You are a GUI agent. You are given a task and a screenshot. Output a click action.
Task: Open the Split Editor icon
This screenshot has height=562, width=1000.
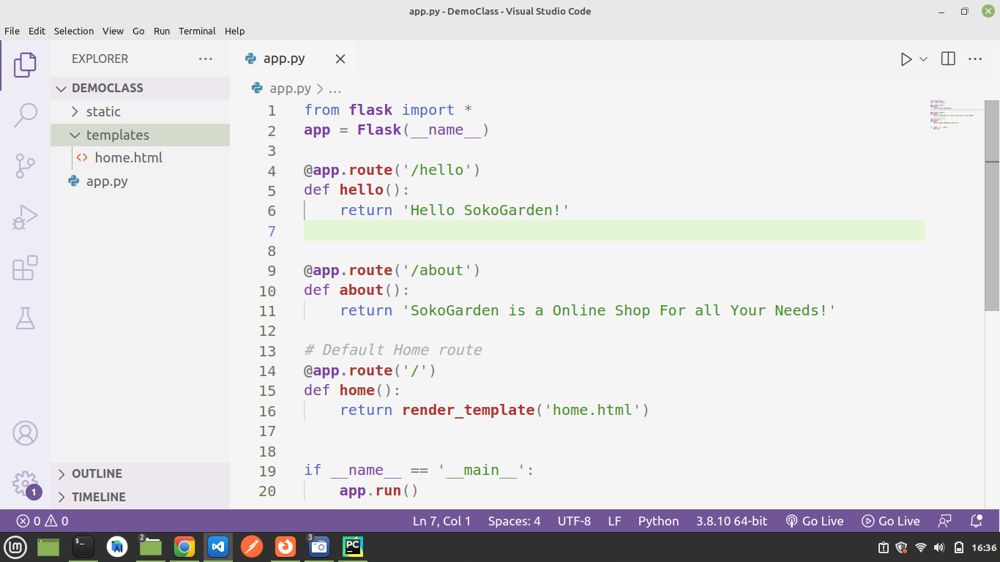click(x=947, y=59)
